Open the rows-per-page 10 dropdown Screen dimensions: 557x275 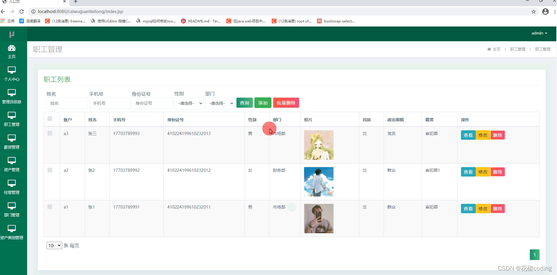click(54, 245)
